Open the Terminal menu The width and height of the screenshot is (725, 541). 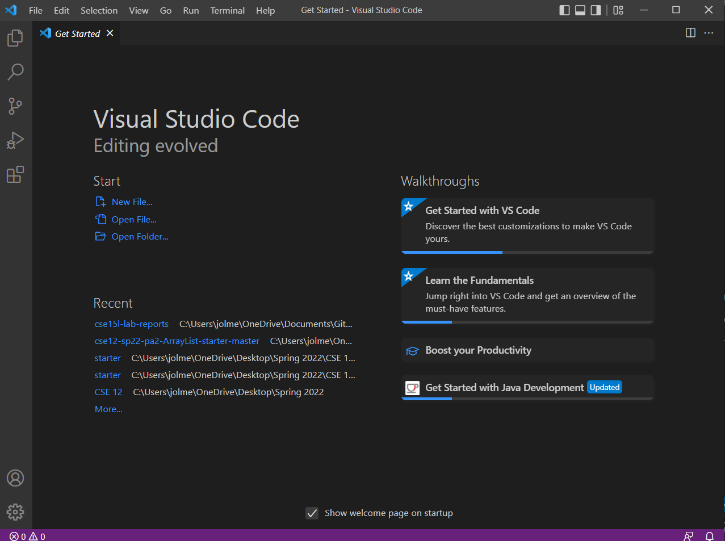point(227,10)
